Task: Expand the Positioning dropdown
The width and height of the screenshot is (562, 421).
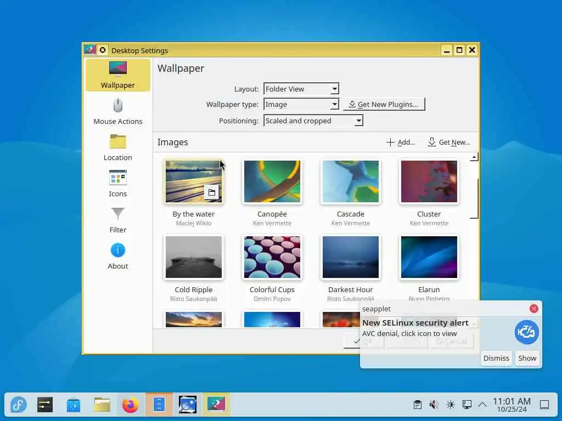Action: coord(313,121)
